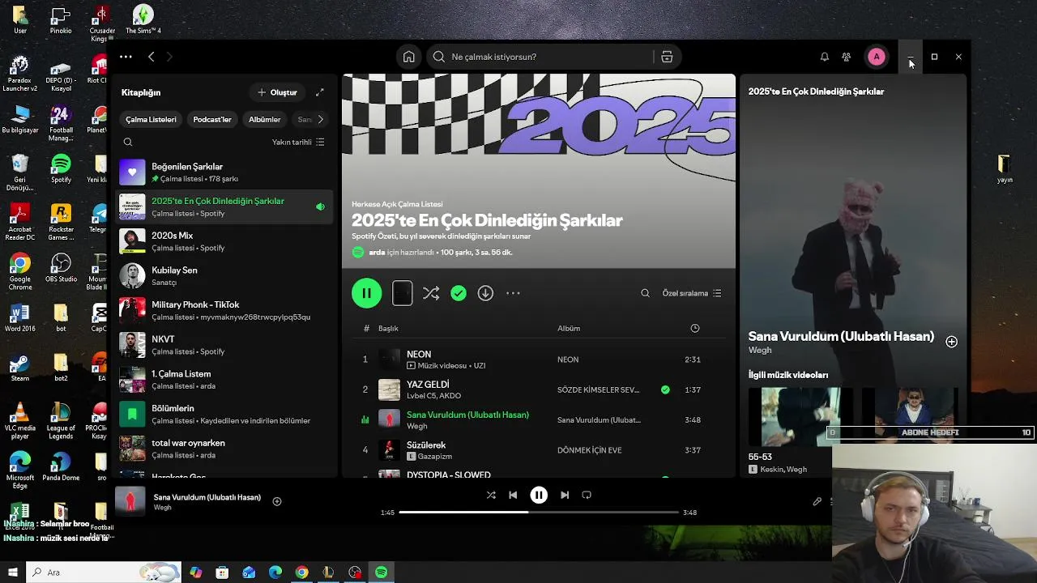
Task: Pause the playlist with the big green button
Action: (366, 293)
